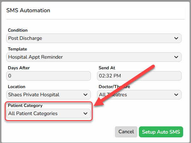Click the Send At time field
Viewport: 191px width, 143px height.
pyautogui.click(x=139, y=76)
